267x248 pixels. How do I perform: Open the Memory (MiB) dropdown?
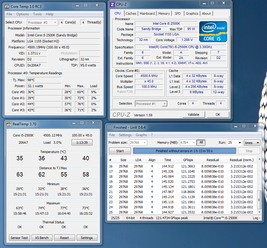point(188,143)
